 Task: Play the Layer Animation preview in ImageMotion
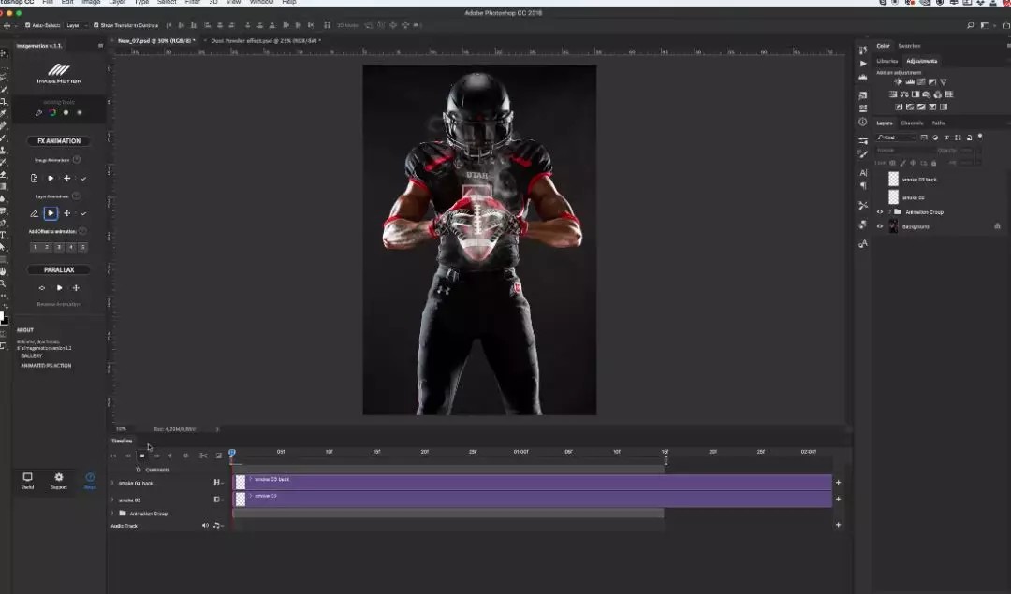[51, 213]
